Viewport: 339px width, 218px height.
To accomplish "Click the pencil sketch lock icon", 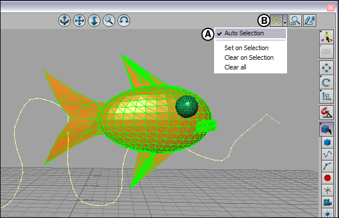I will [309, 20].
